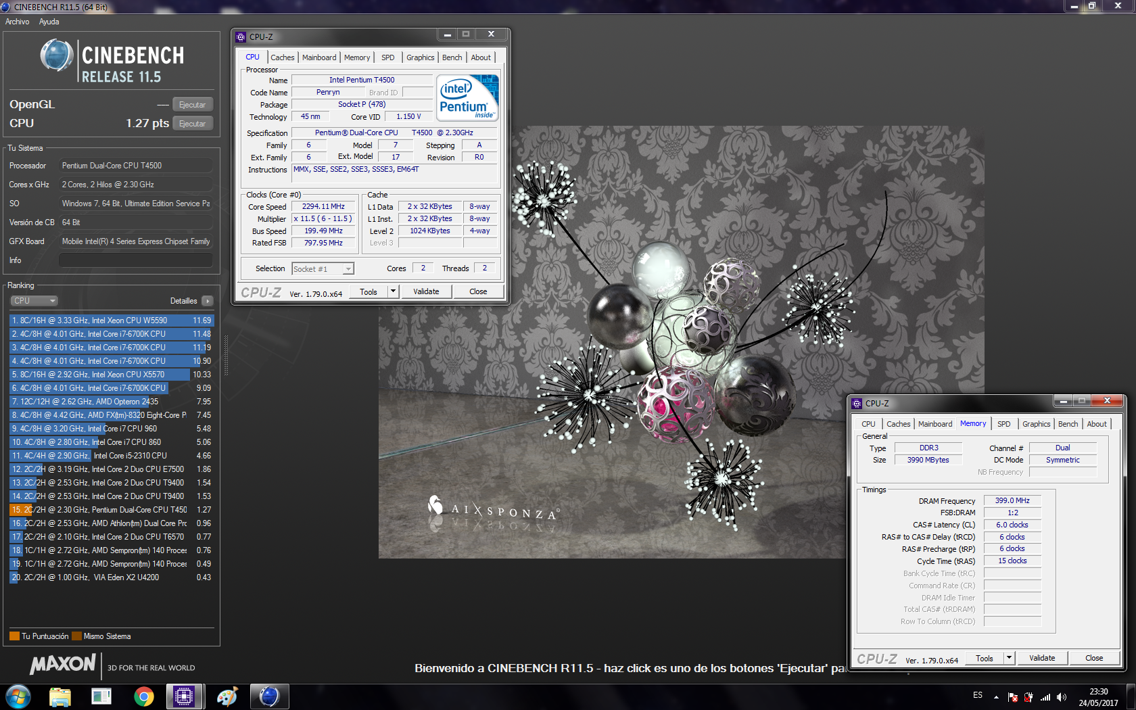Click the Core Speed value 2294.11 MHz

click(x=323, y=207)
